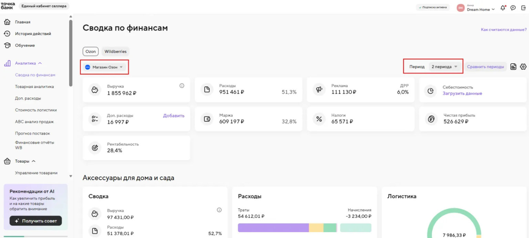Image resolution: width=529 pixels, height=238 pixels.
Task: Open Доп. расходы in sidebar menu
Action: coord(28,98)
